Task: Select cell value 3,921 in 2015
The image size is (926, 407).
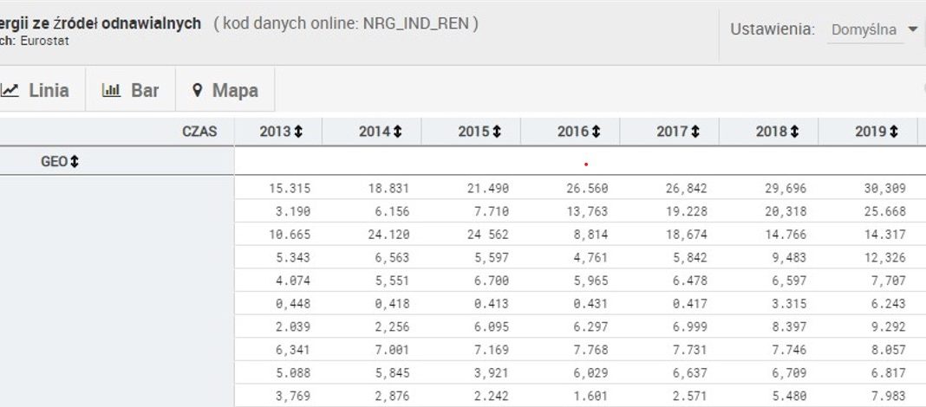Action: (492, 372)
